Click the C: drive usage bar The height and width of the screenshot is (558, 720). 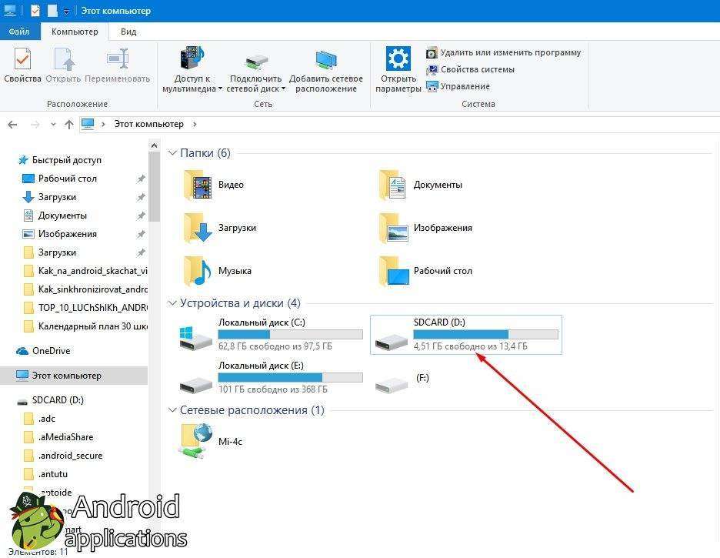click(x=290, y=334)
